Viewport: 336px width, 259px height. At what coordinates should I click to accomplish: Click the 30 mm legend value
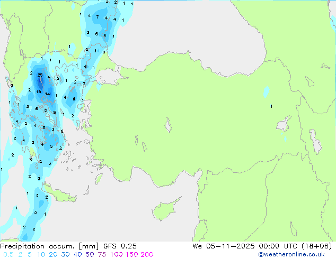65,255
